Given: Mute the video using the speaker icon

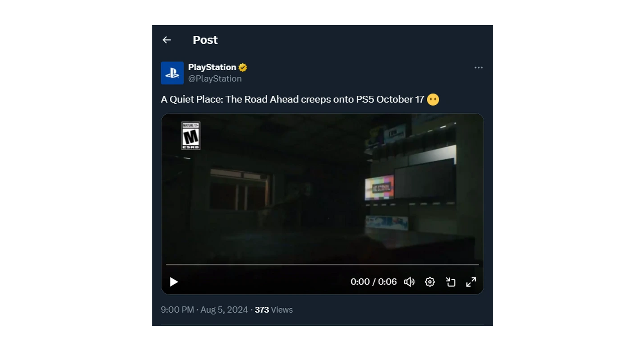Looking at the screenshot, I should click(x=409, y=282).
